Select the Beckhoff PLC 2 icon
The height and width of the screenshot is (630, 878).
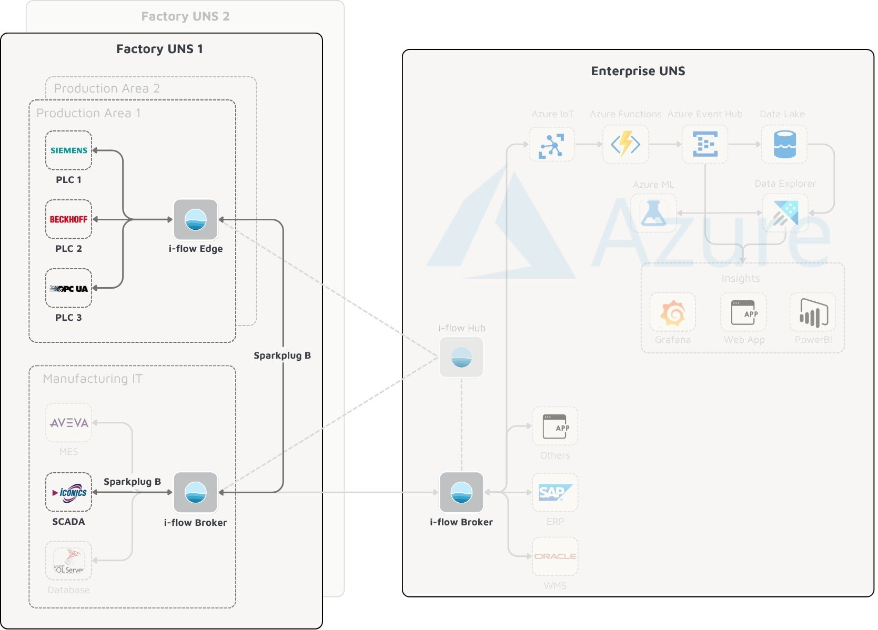click(x=69, y=219)
